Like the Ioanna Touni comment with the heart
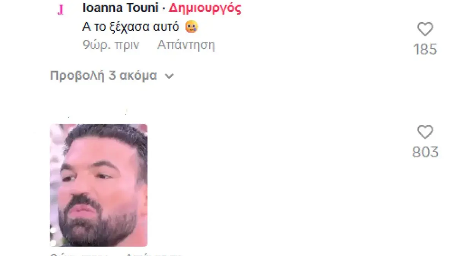The height and width of the screenshot is (256, 456). coord(425,29)
